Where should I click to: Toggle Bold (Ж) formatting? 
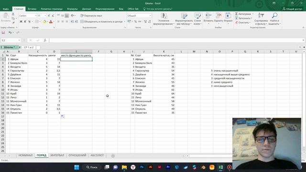click(21, 21)
